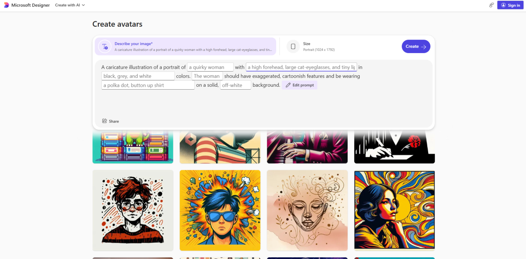Click the share link icon near Sign in
This screenshot has height=259, width=526.
pyautogui.click(x=491, y=5)
